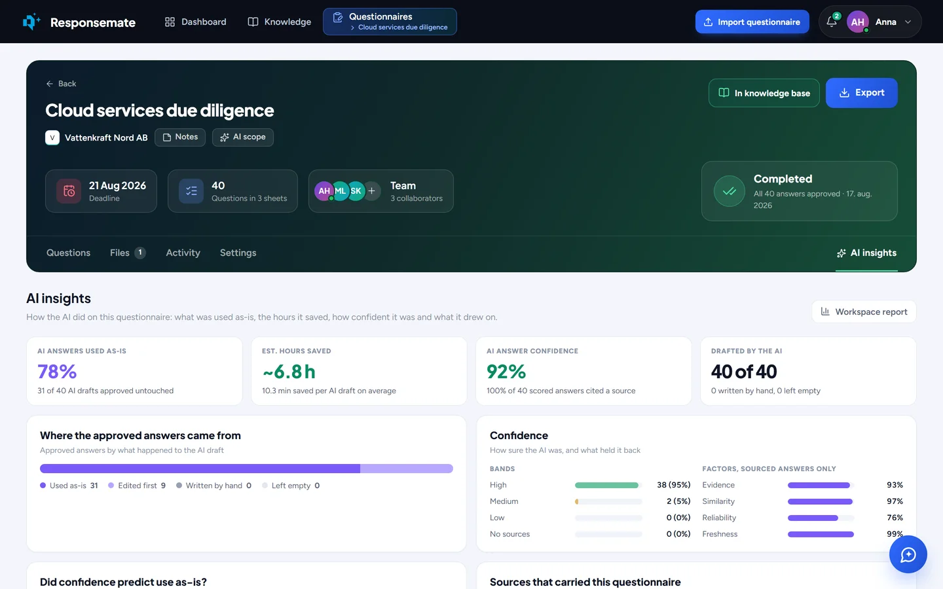
Task: Click the Medium confidence band bar
Action: click(608, 501)
